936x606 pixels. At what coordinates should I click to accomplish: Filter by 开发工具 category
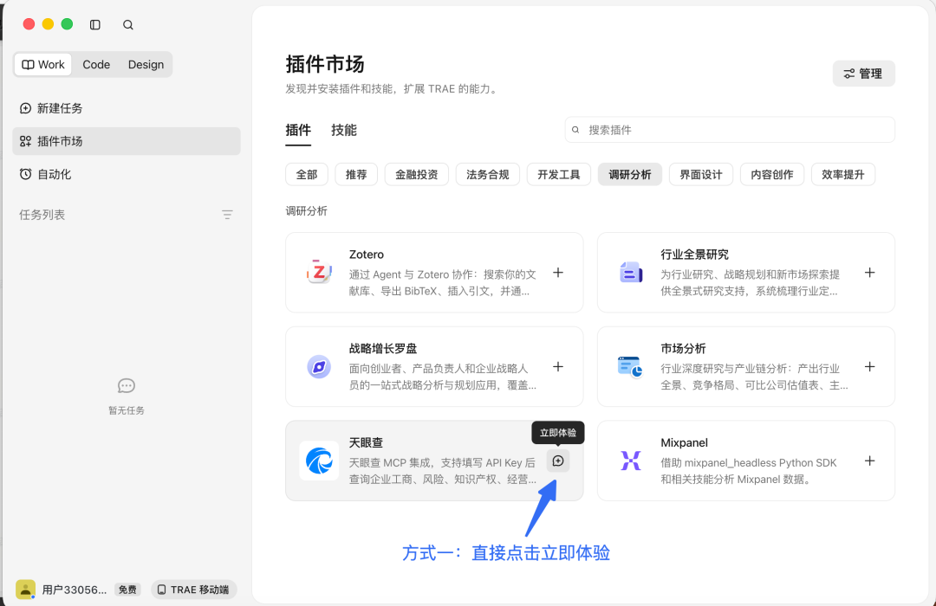559,174
